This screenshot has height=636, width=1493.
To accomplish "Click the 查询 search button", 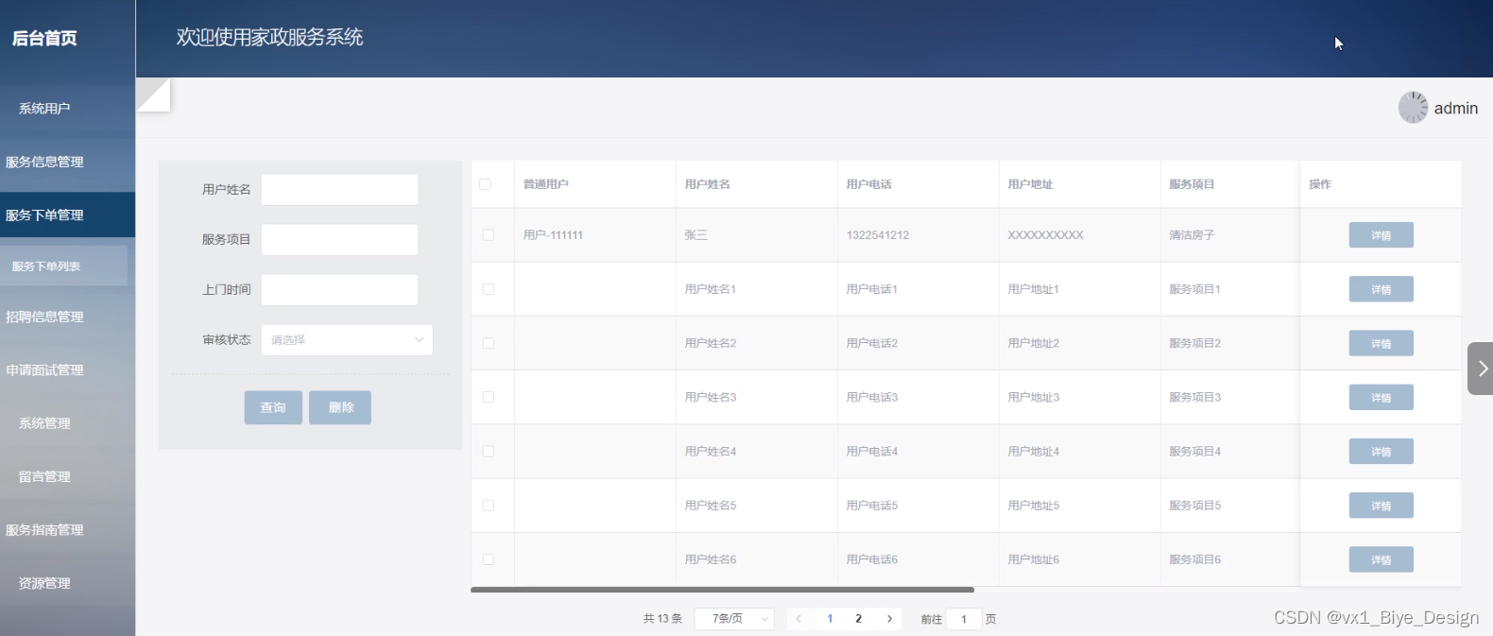I will (x=273, y=407).
